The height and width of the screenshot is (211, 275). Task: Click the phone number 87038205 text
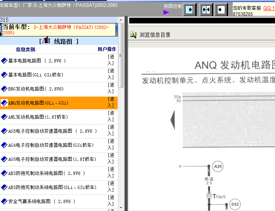pos(243,14)
